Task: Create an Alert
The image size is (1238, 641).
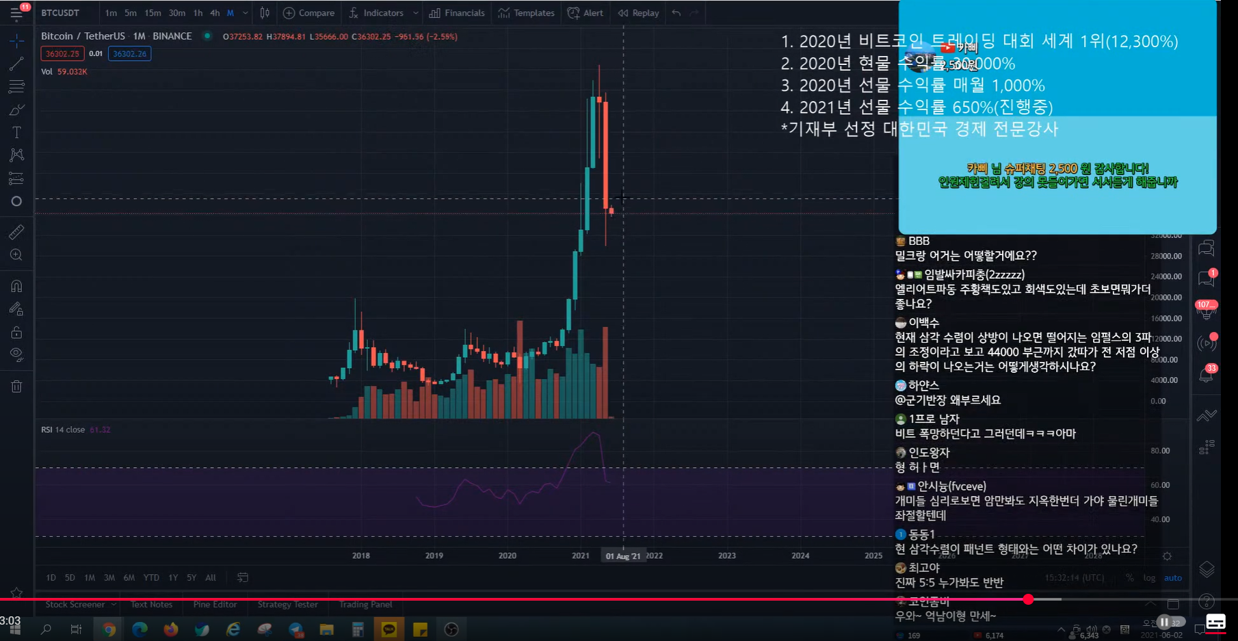Action: pos(585,13)
